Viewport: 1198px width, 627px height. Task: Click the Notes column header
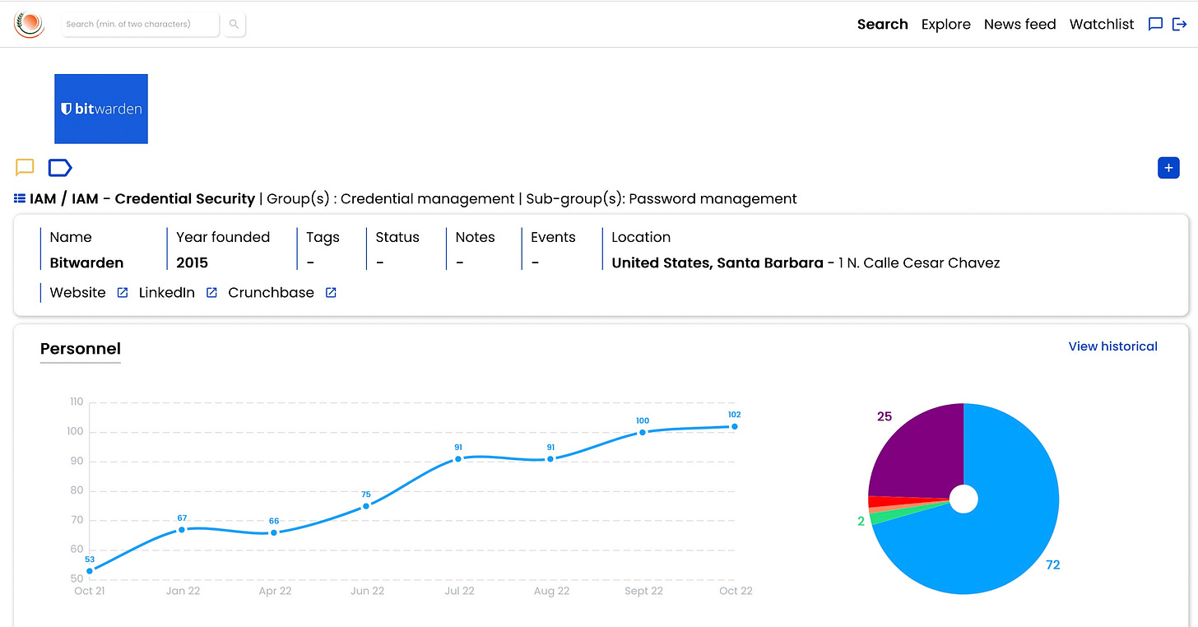475,237
